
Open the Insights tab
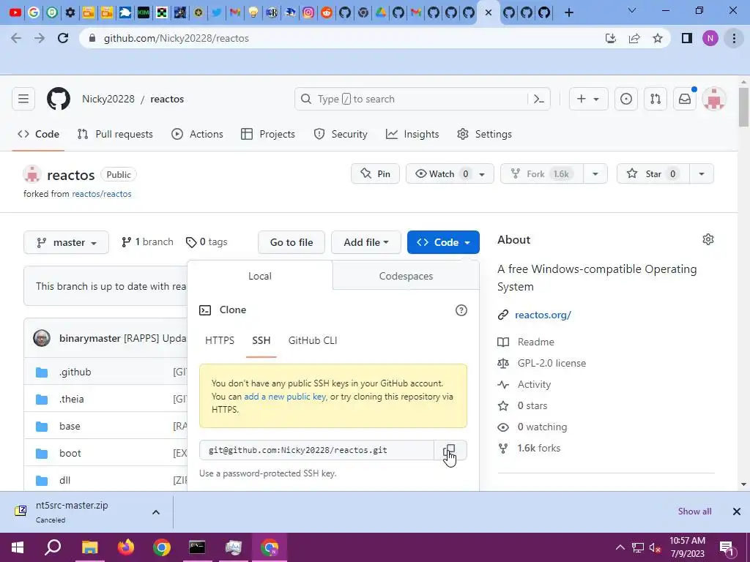412,135
